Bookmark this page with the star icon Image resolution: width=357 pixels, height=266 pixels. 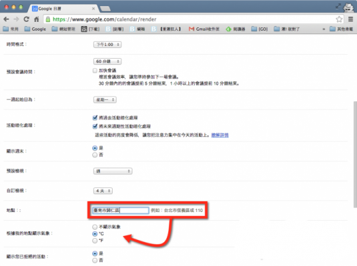coord(339,19)
